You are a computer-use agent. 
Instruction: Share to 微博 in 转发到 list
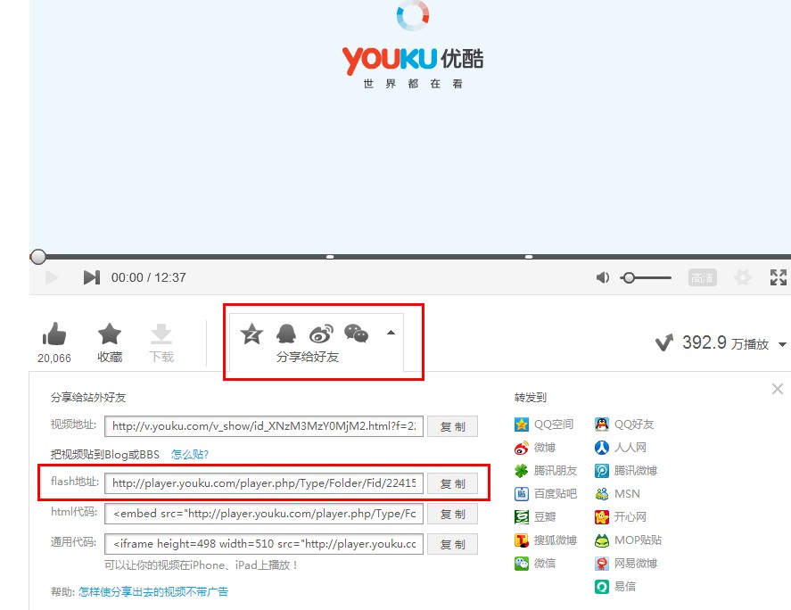[x=535, y=448]
